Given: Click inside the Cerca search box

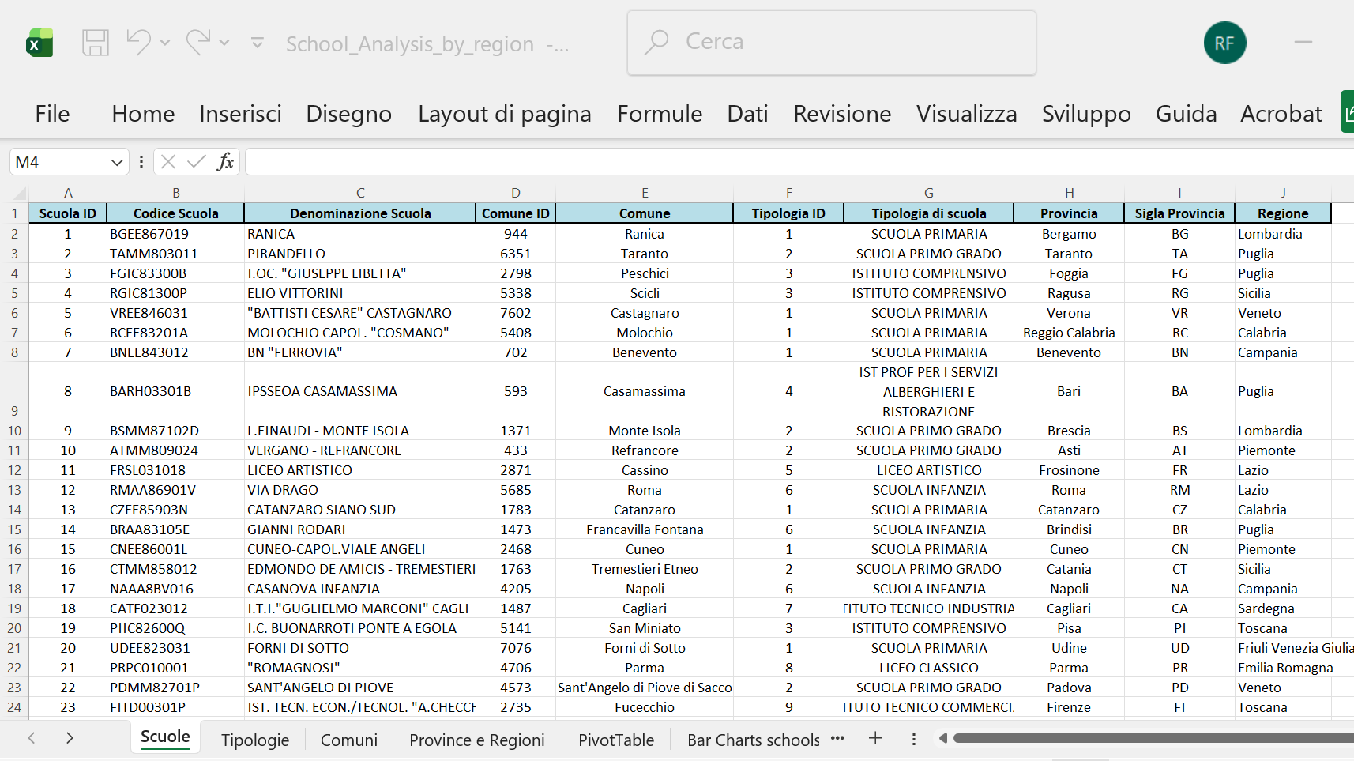Looking at the screenshot, I should point(831,43).
